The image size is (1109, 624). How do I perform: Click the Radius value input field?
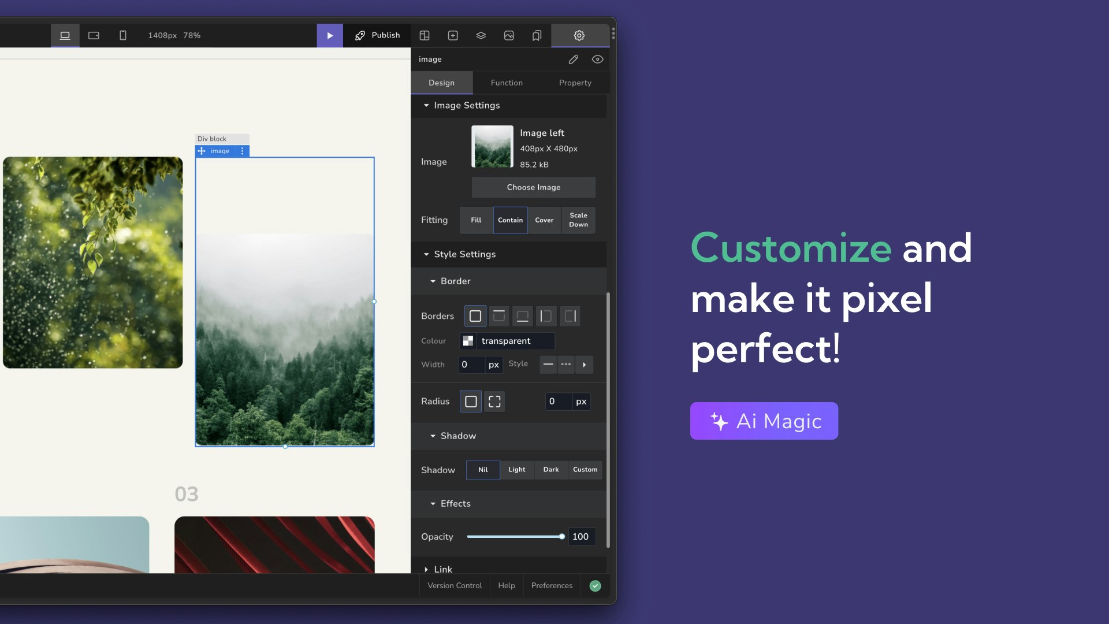click(559, 402)
